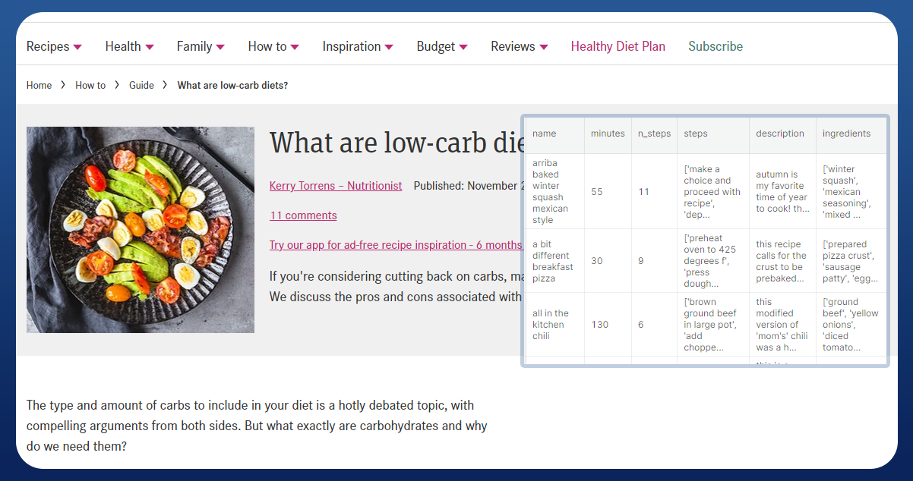
Task: Click the avocado and egg salad photo
Action: (141, 229)
